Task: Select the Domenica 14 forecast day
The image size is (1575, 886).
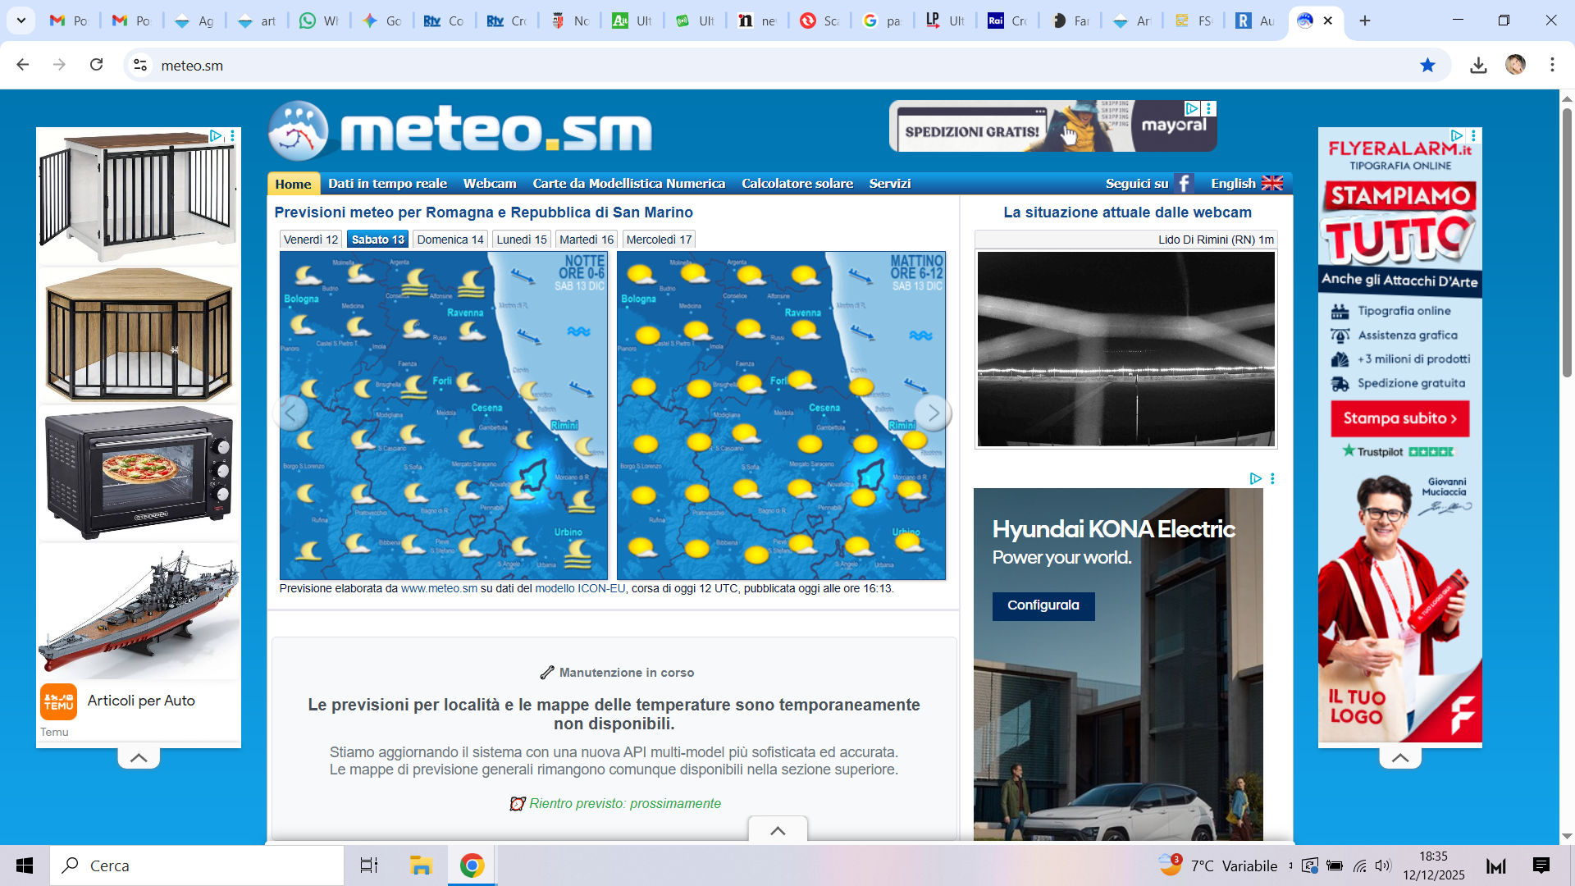Action: pyautogui.click(x=450, y=240)
